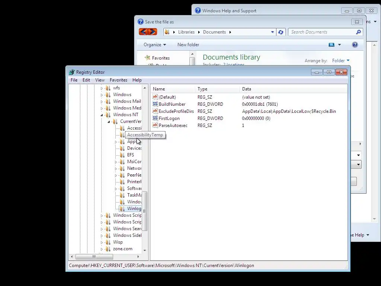Open the address bar history dropdown arrow

click(x=272, y=32)
